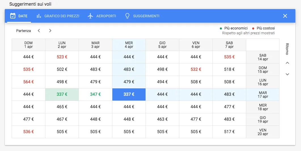Open the Suggerimenti tab
The width and height of the screenshot is (301, 151).
(x=146, y=16)
